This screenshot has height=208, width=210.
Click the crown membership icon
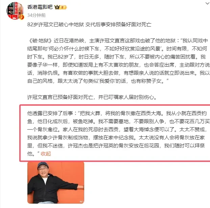coord(57,7)
